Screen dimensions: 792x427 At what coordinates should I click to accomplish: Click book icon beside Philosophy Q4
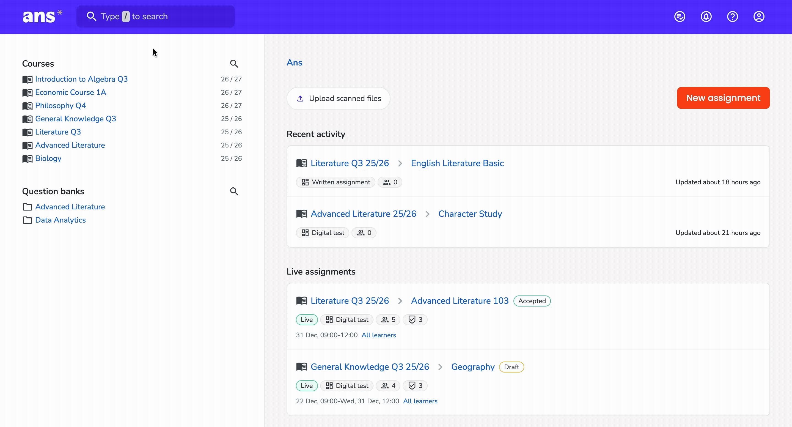(x=28, y=106)
